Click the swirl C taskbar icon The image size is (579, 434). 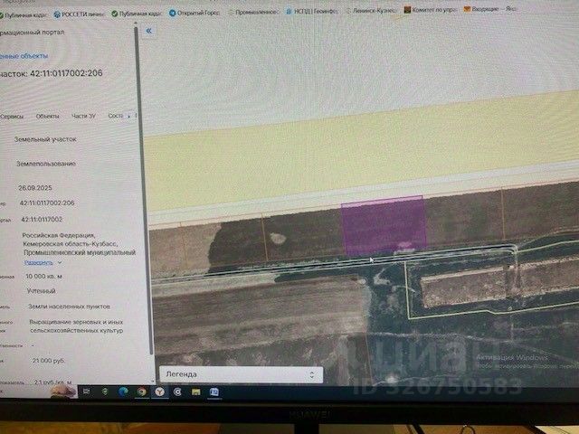coord(177,392)
